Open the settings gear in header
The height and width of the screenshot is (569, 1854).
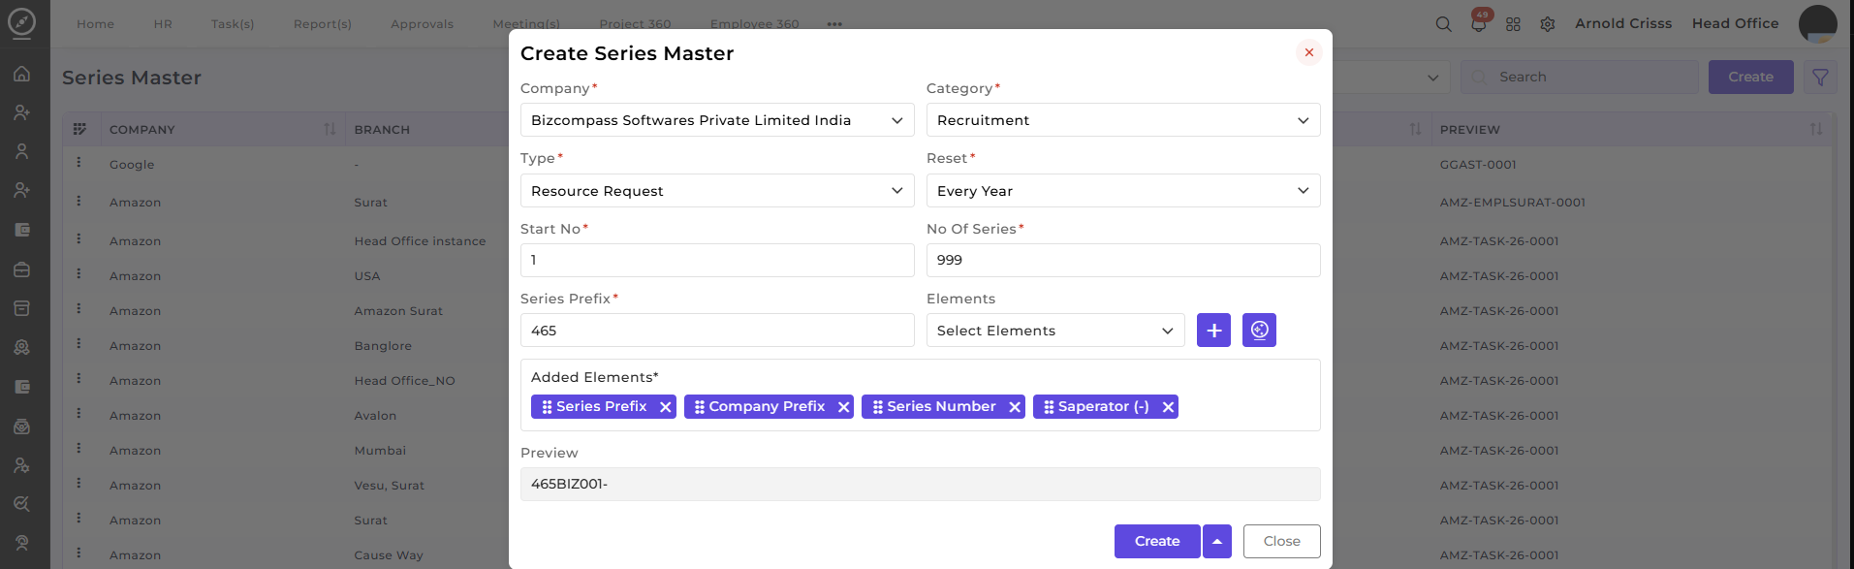pos(1548,24)
